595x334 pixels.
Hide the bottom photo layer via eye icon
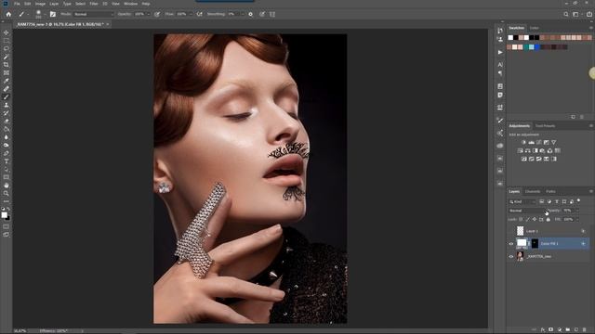(510, 256)
